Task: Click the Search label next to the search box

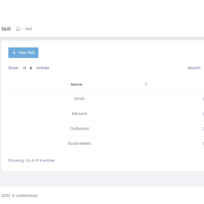Action: click(194, 68)
